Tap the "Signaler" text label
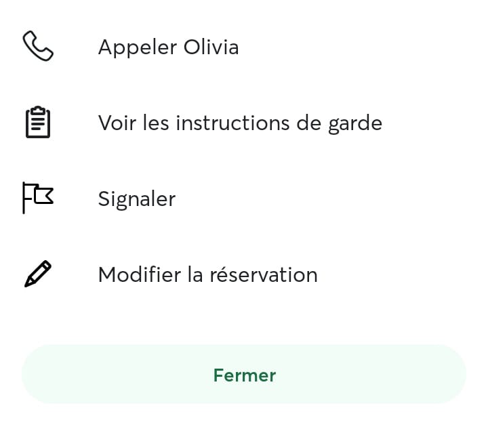The width and height of the screenshot is (488, 433). point(137,199)
